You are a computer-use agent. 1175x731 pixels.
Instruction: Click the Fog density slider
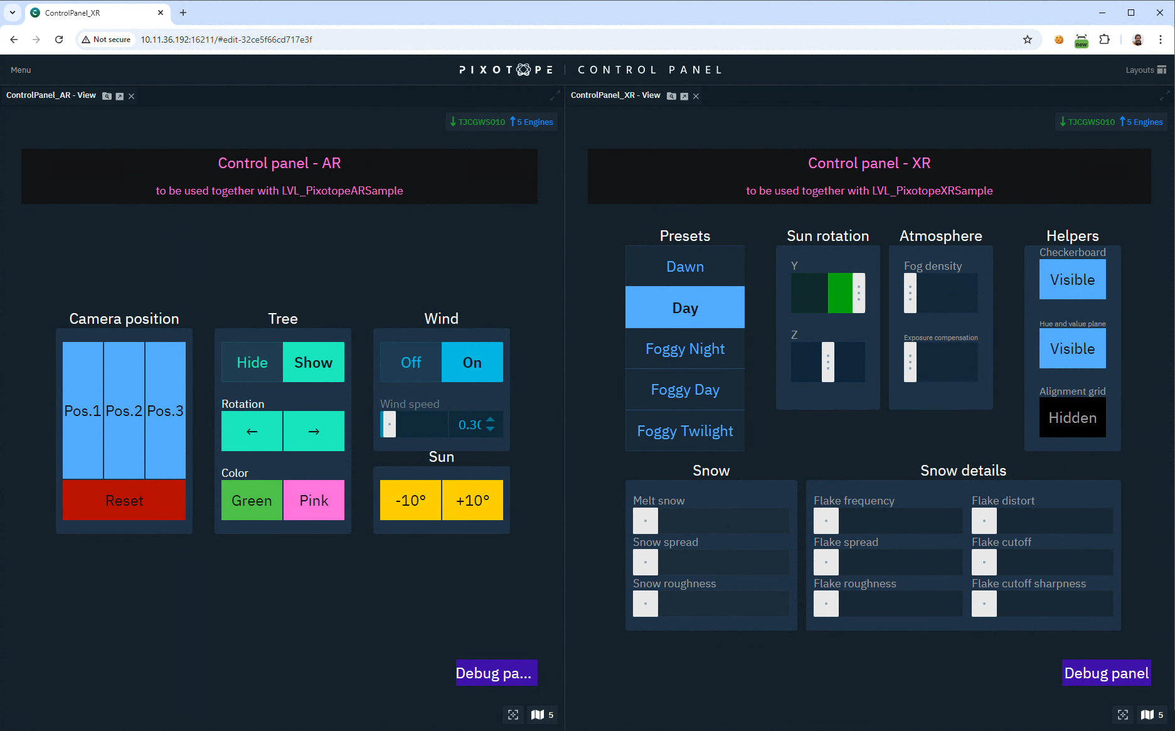tap(940, 293)
